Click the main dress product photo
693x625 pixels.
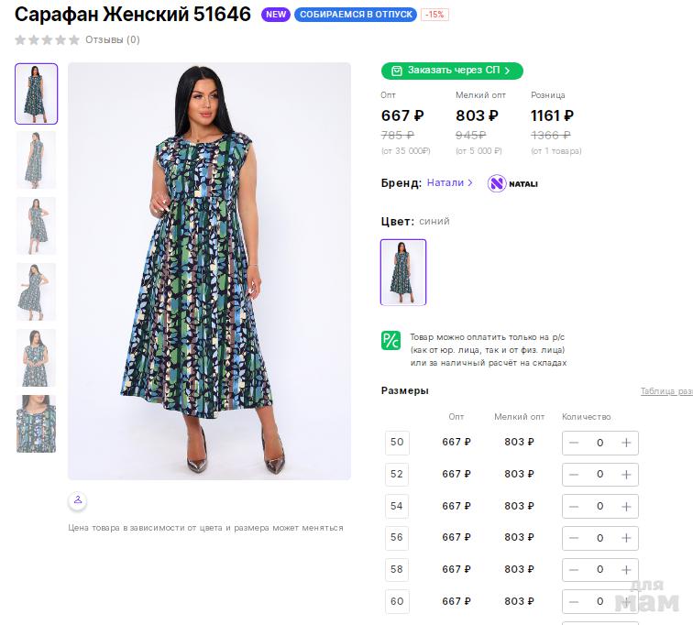(209, 270)
